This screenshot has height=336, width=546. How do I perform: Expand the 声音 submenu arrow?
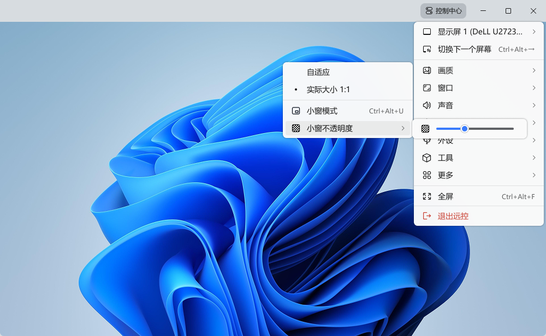[534, 105]
